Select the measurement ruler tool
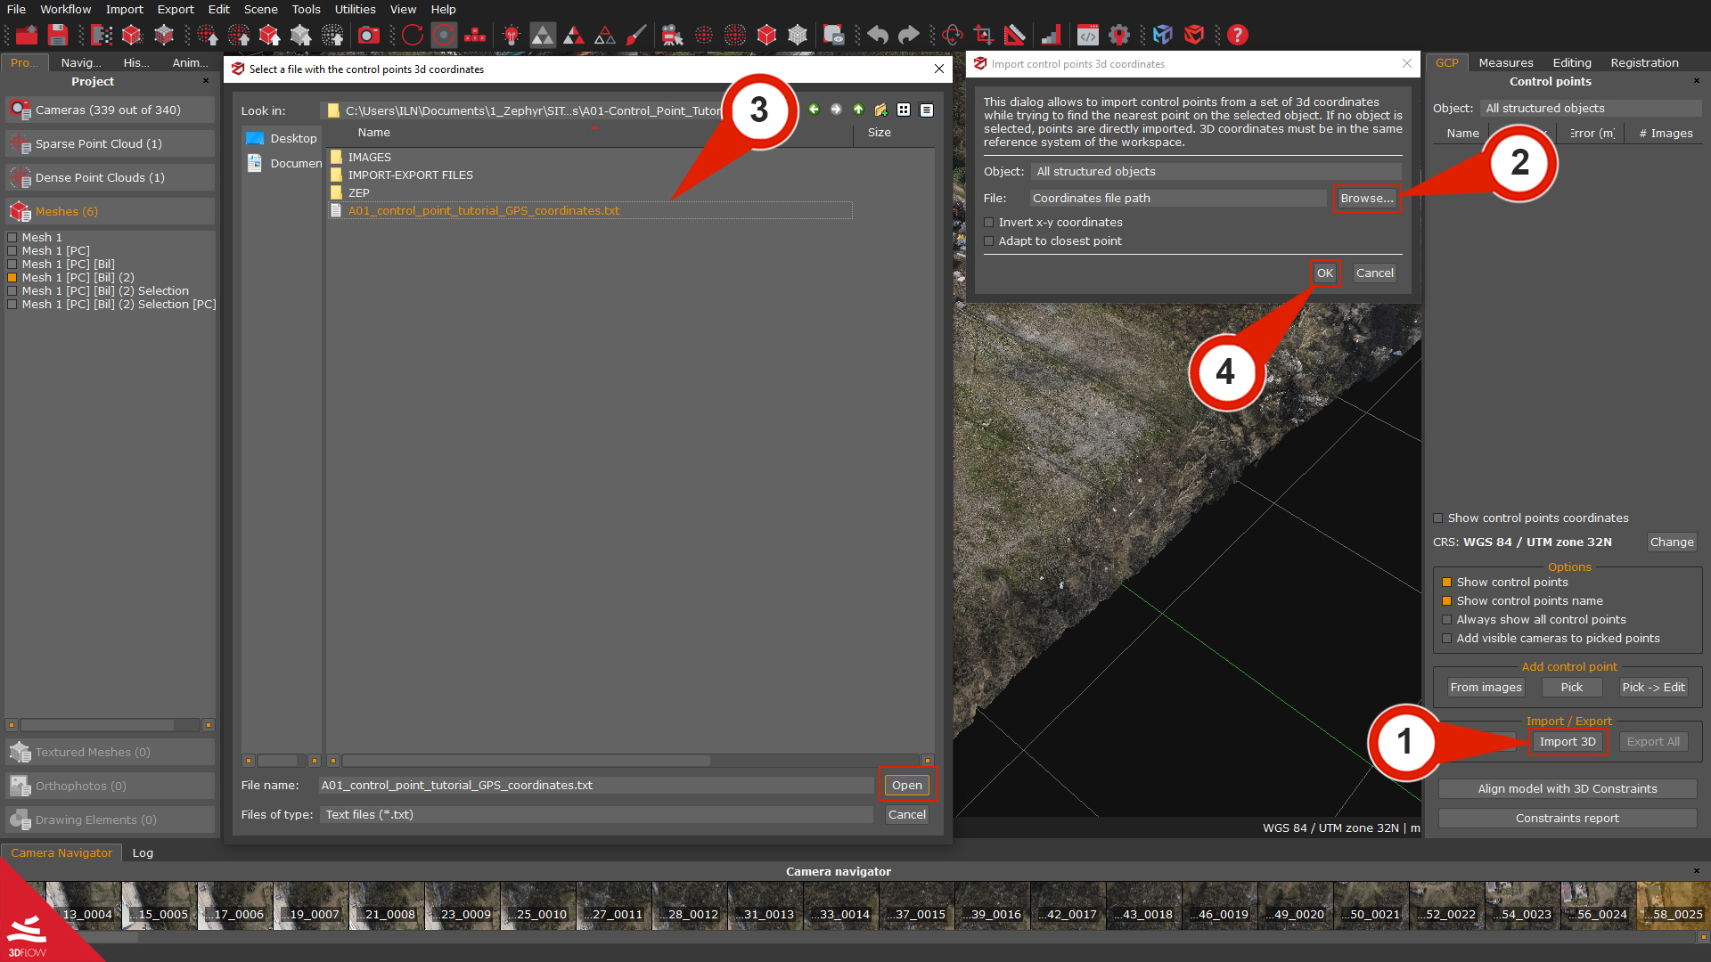This screenshot has height=962, width=1711. click(1015, 35)
